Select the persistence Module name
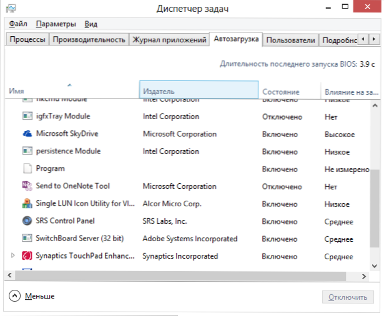 tap(68, 151)
